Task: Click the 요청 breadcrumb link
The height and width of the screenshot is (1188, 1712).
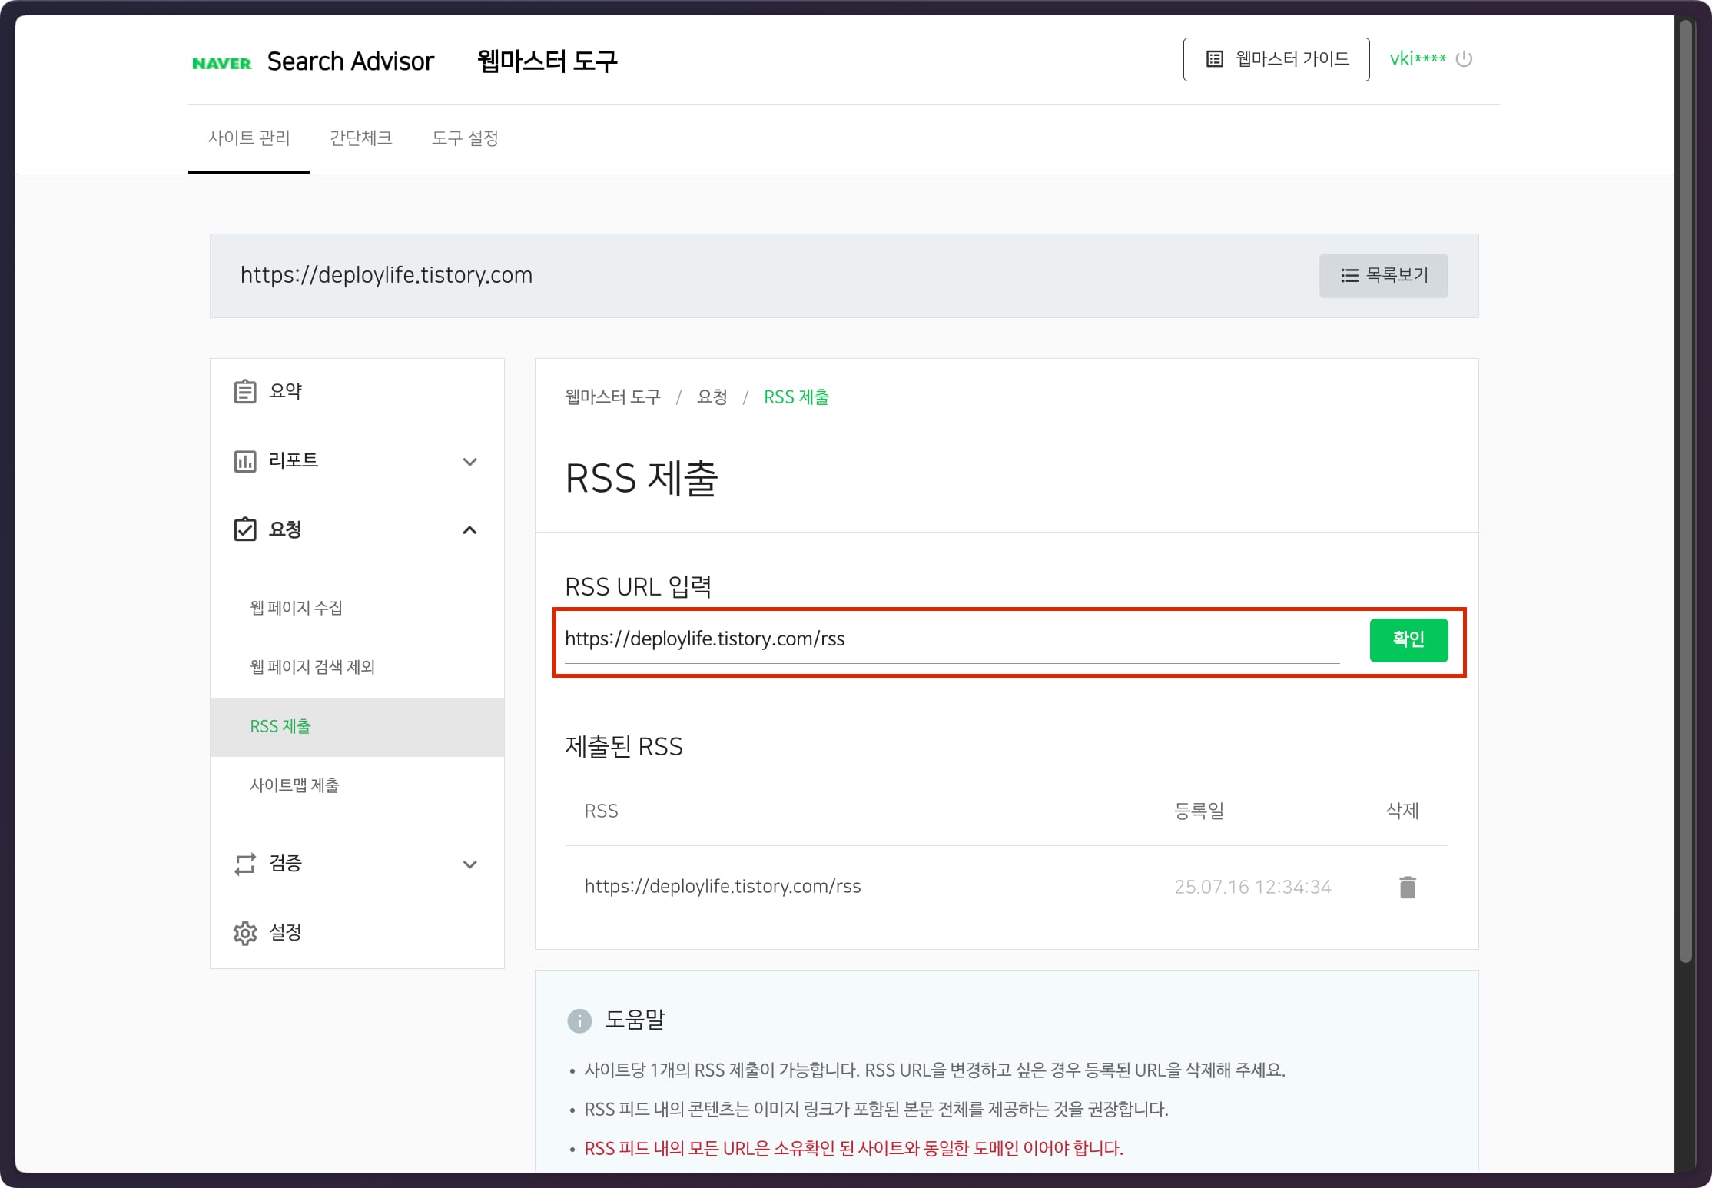Action: point(712,397)
